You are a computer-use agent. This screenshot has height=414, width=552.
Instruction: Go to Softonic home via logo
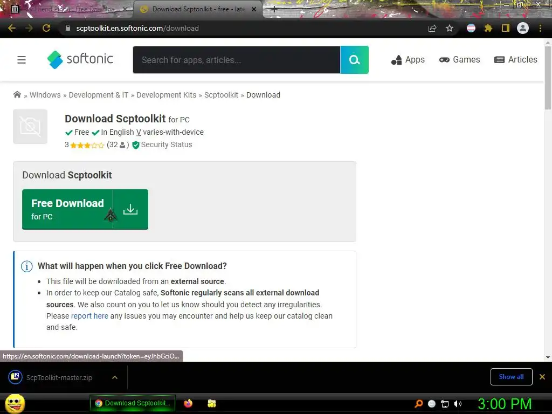(x=80, y=59)
